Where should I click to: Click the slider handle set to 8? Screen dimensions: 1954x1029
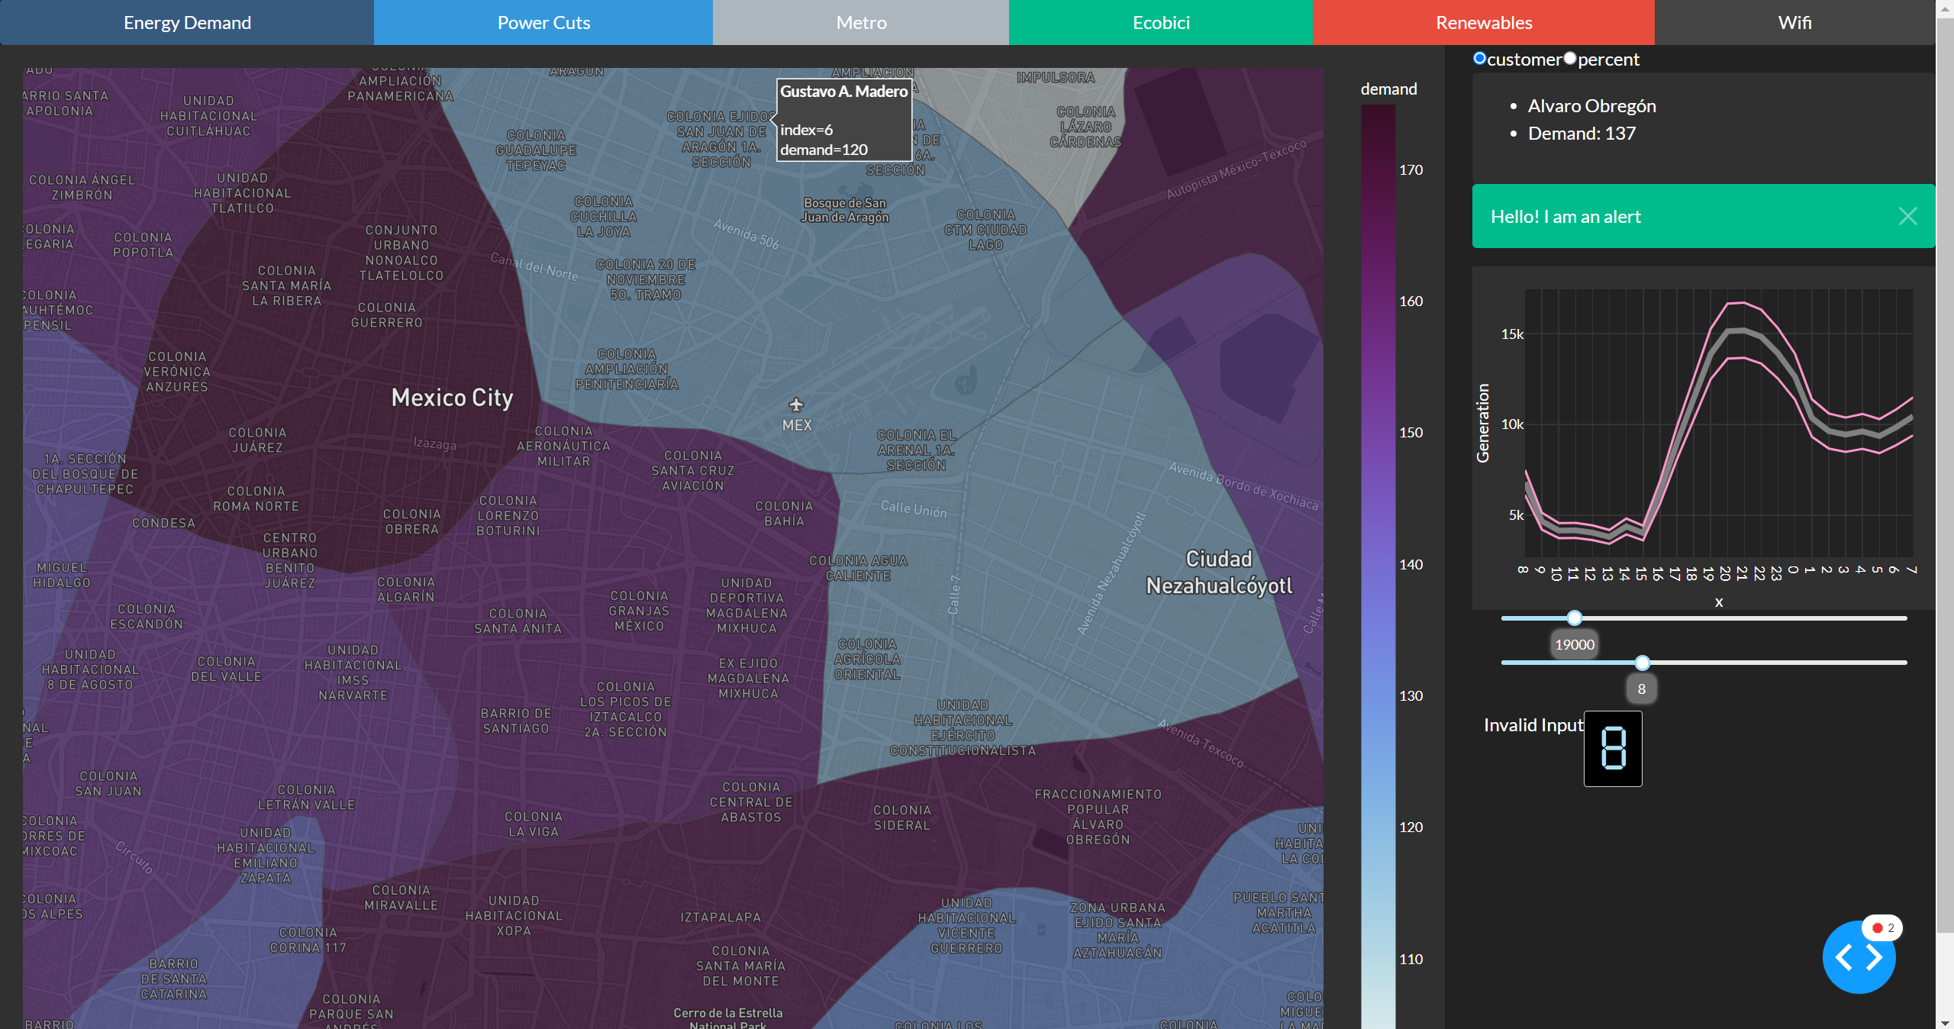pyautogui.click(x=1643, y=663)
